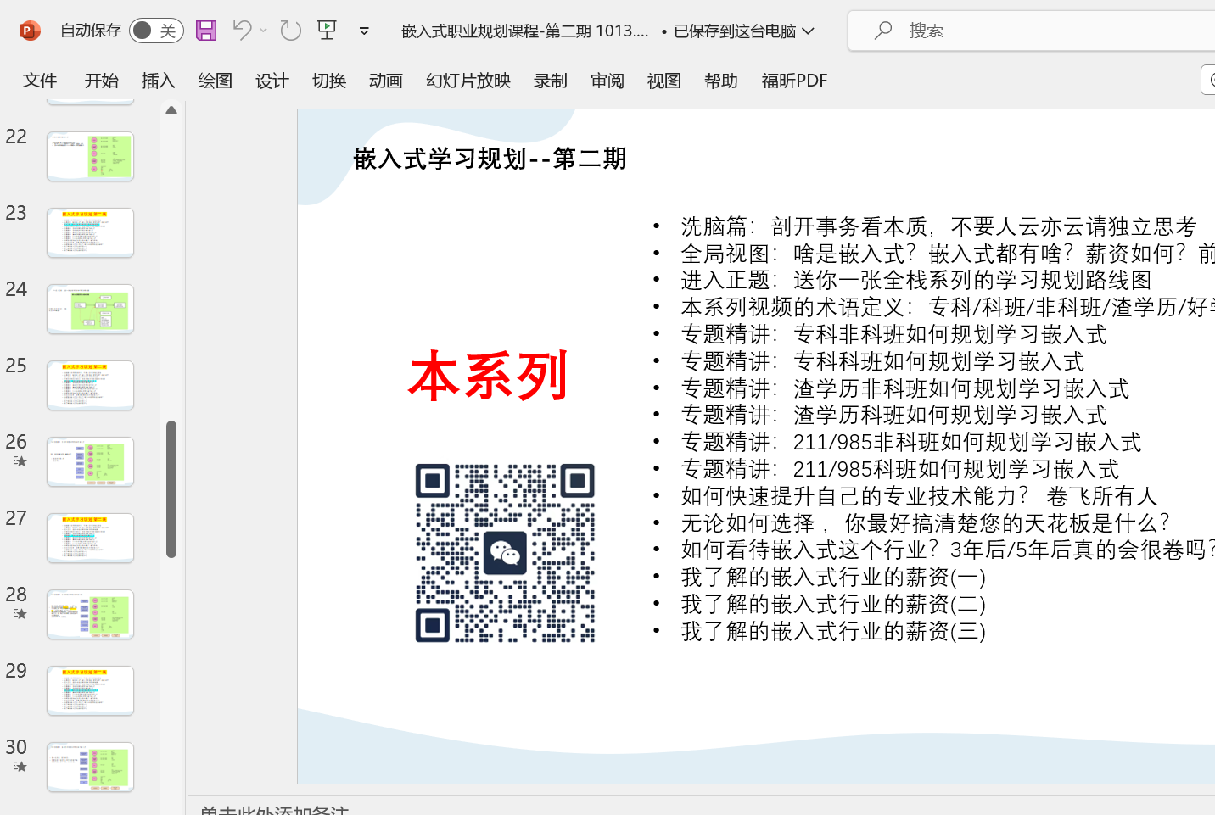The image size is (1215, 815).
Task: Open the 帮助 tab
Action: click(x=720, y=81)
